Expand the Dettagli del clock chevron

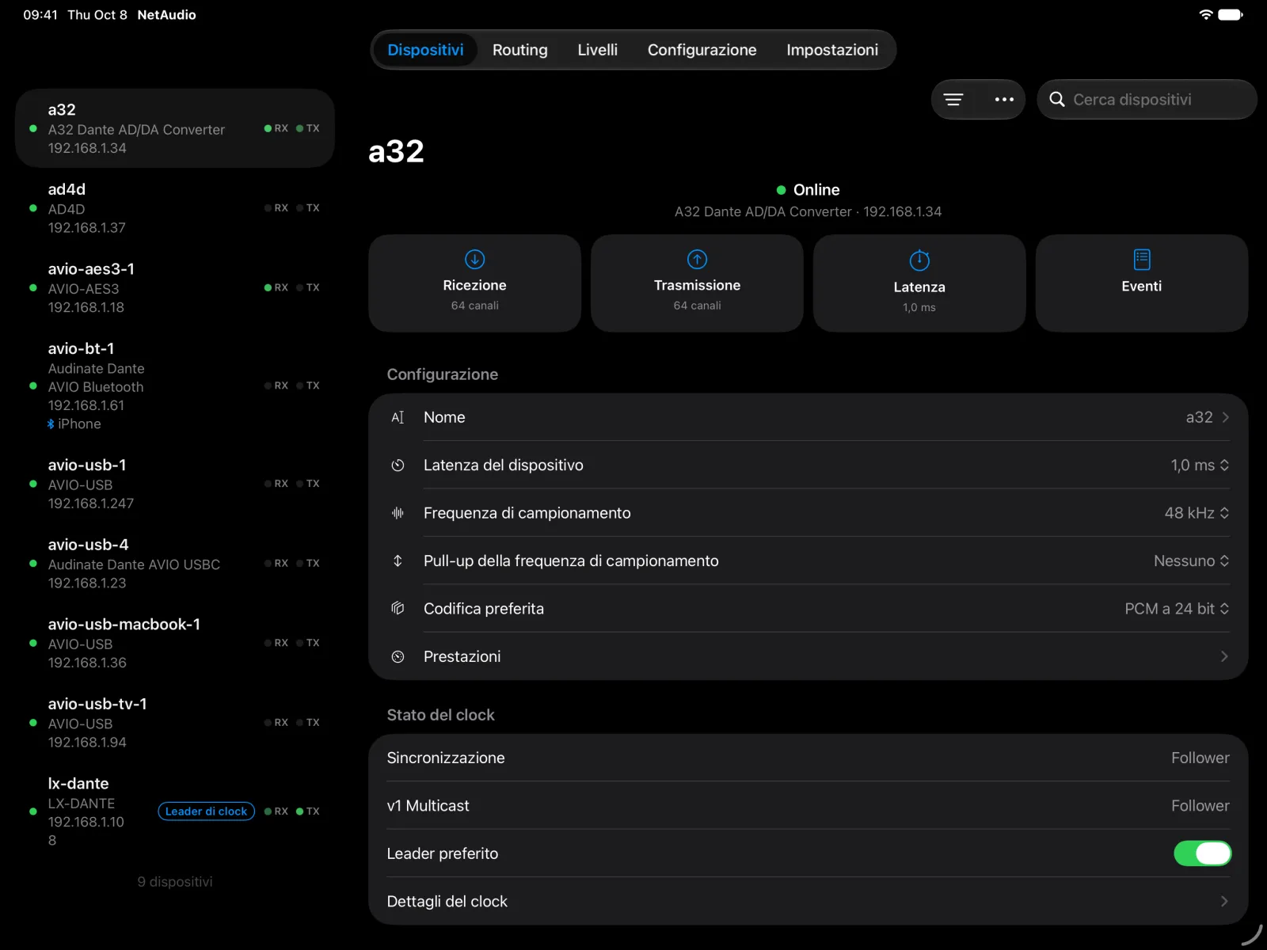tap(1224, 901)
